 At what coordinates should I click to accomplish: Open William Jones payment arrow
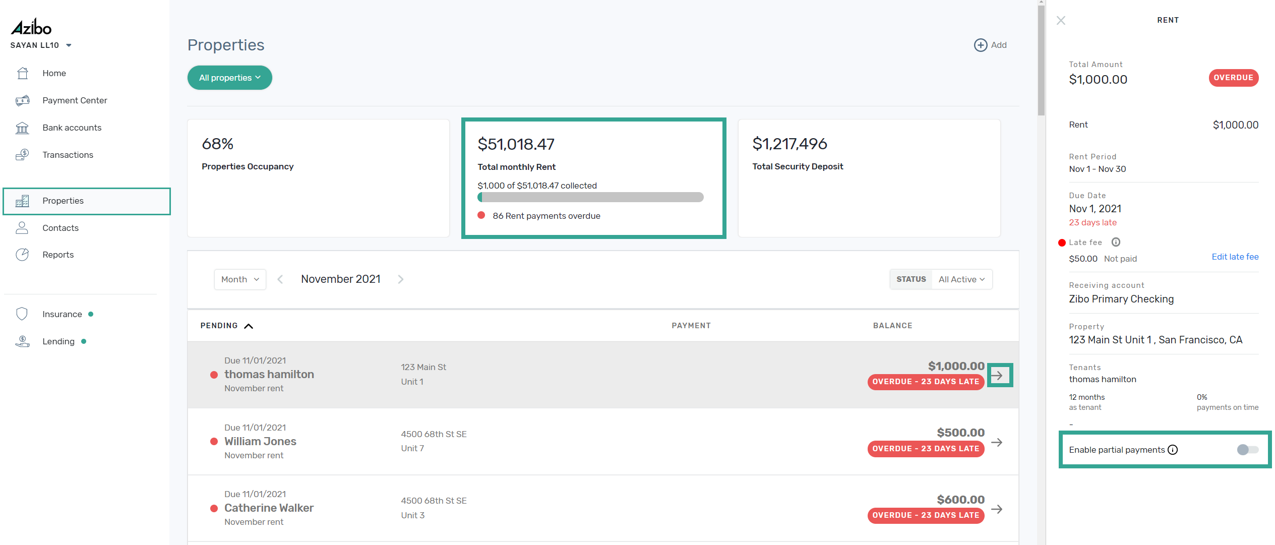coord(997,443)
